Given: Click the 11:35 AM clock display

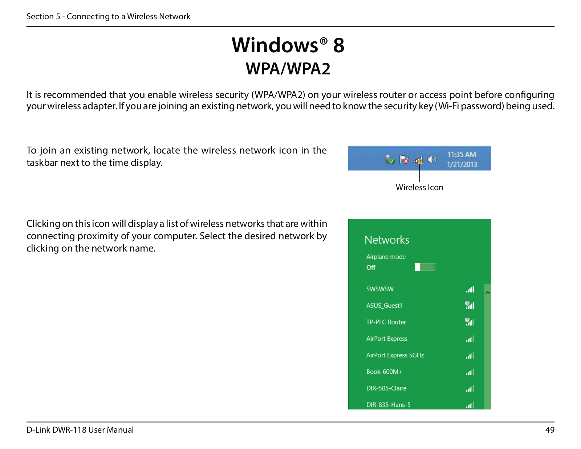Looking at the screenshot, I should tap(462, 155).
